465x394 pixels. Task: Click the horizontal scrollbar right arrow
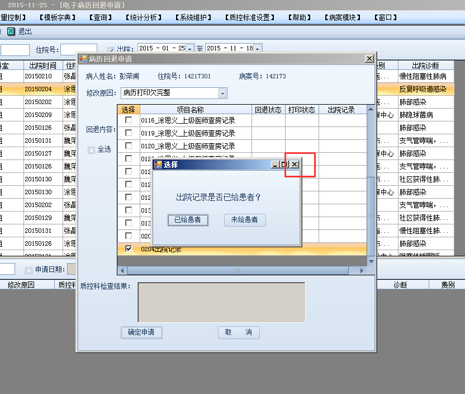tap(362, 270)
